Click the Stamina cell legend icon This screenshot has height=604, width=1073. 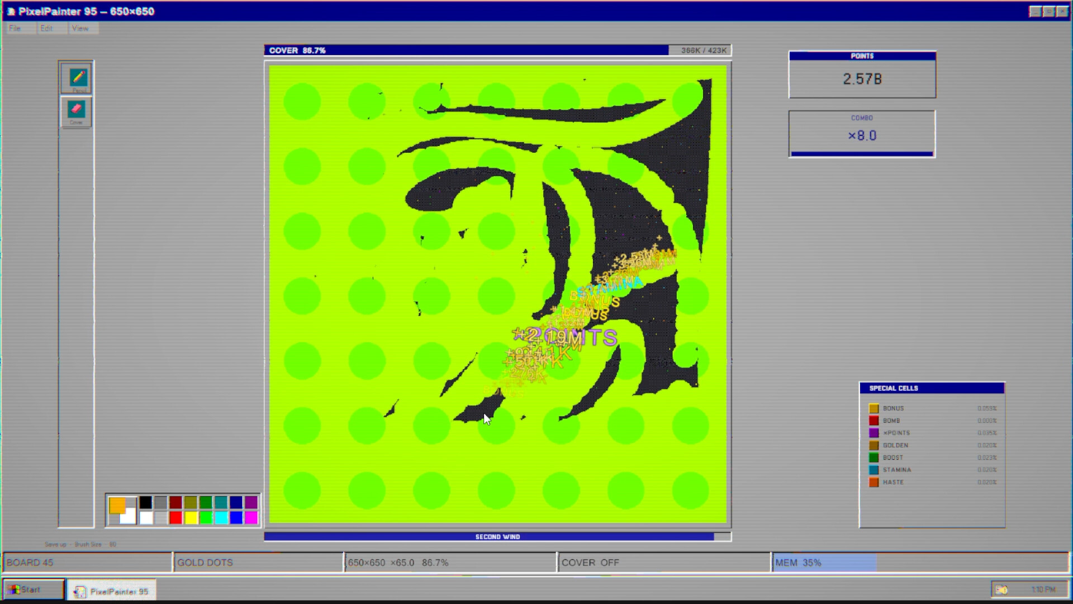click(x=873, y=470)
